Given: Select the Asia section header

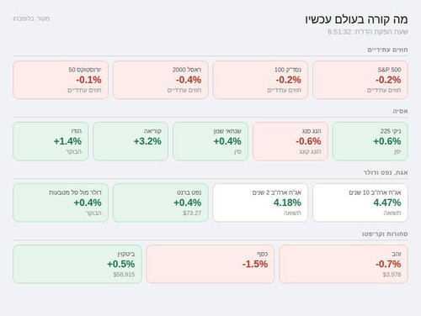Looking at the screenshot, I should pos(400,111).
